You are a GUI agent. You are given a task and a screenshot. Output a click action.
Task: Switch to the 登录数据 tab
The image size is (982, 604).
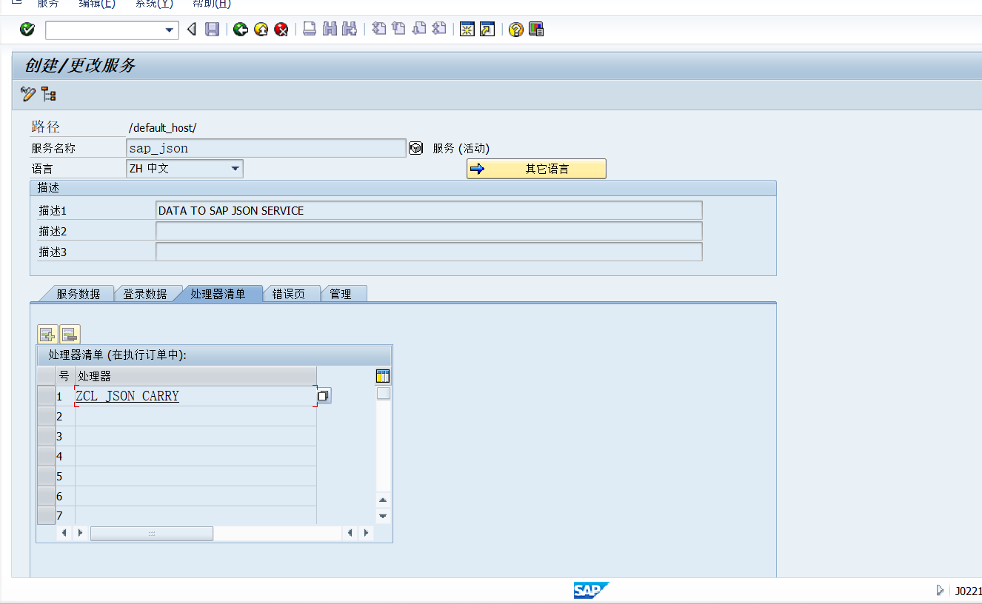tap(145, 294)
